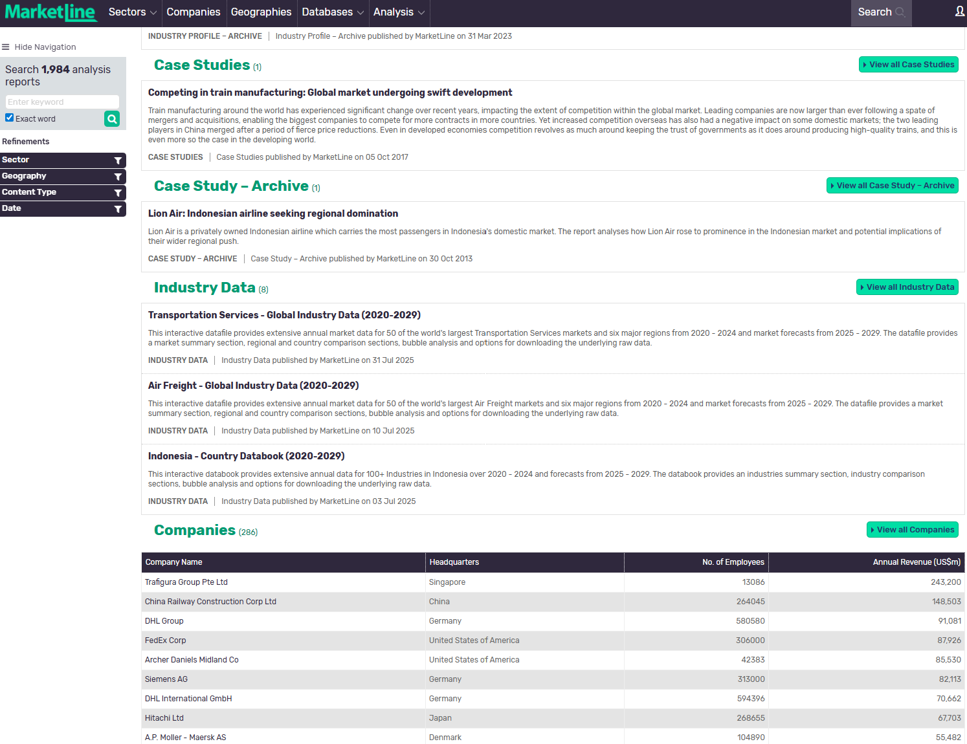967x744 pixels.
Task: Click the Date filter funnel icon
Action: pos(118,209)
